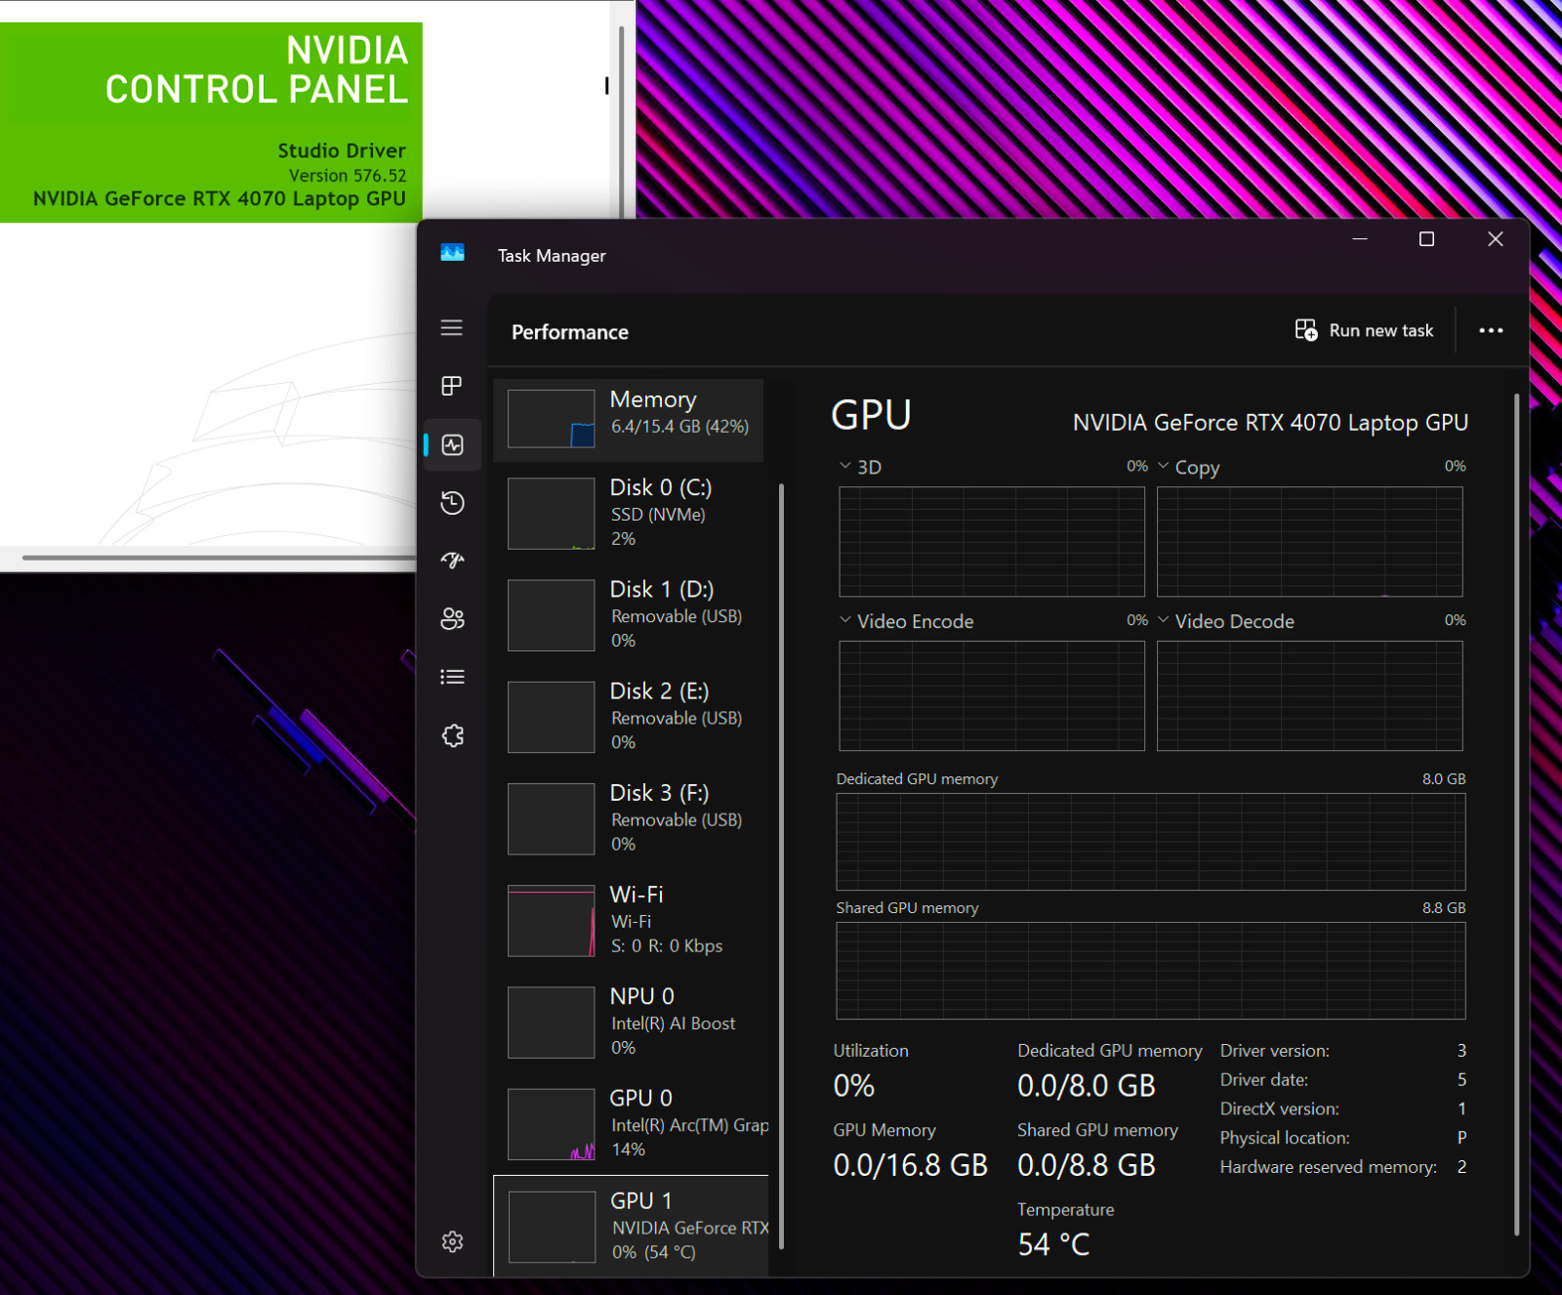
Task: Open the Task Manager navigation hamburger menu
Action: [x=451, y=328]
